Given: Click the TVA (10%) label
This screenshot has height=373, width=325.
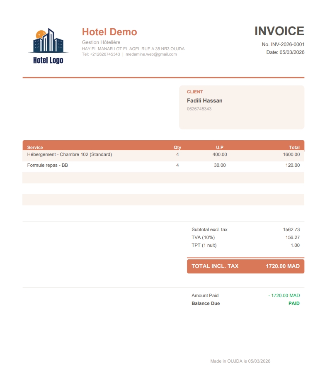Looking at the screenshot, I should [x=203, y=237].
